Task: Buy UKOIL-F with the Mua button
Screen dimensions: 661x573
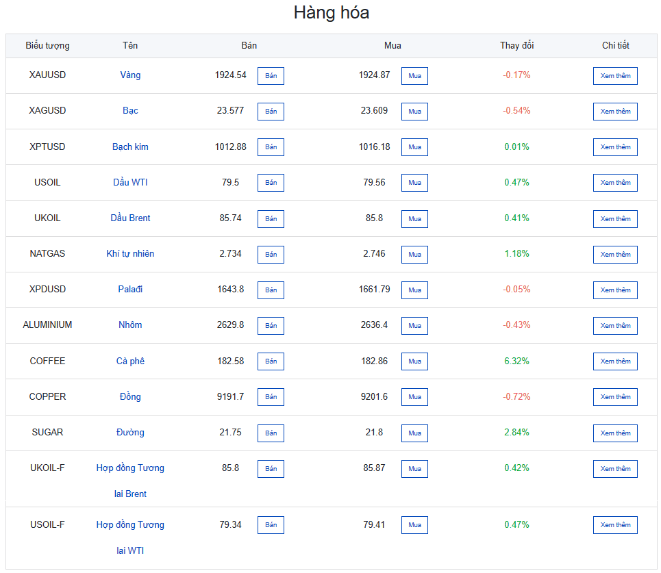Action: (414, 468)
